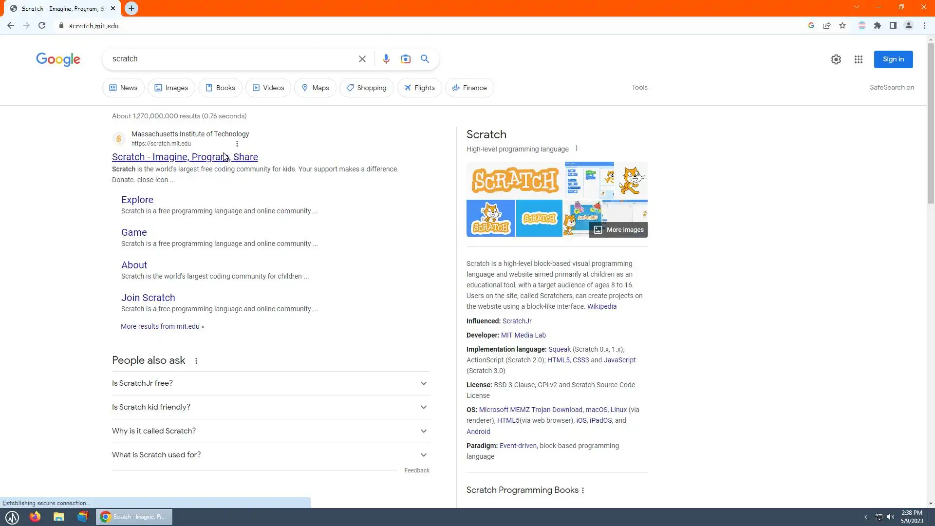Expand the "Is ScratchJr free?" question
Screen dimensions: 935x526
(x=270, y=383)
